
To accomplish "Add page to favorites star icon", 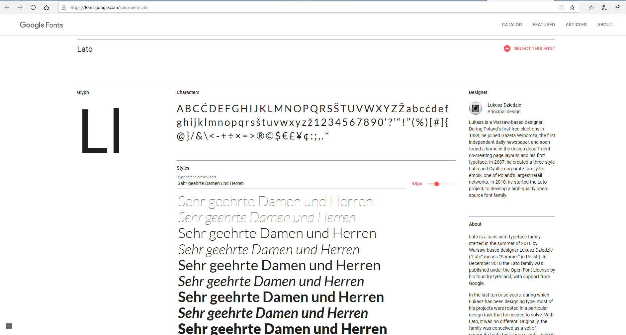I will 572,7.
